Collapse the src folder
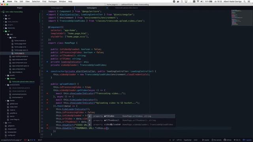This screenshot has width=253, height=142. 4,31
